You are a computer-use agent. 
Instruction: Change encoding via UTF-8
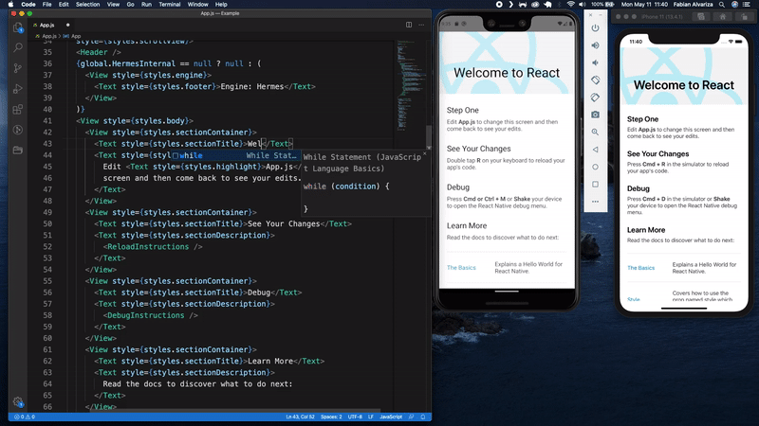[x=355, y=417]
